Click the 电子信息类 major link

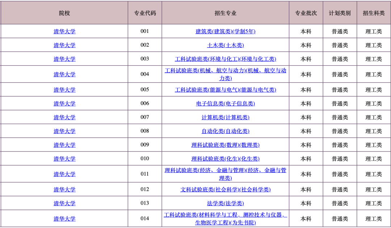[225, 104]
